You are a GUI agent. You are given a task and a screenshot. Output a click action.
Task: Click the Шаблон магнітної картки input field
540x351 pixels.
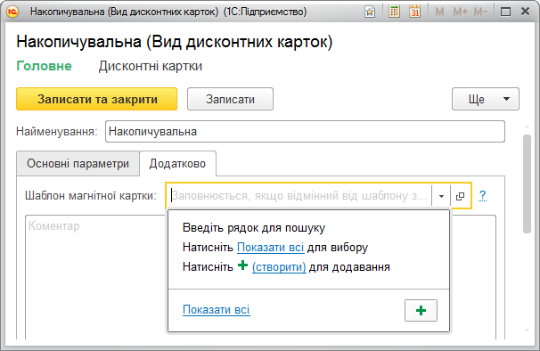coord(299,196)
